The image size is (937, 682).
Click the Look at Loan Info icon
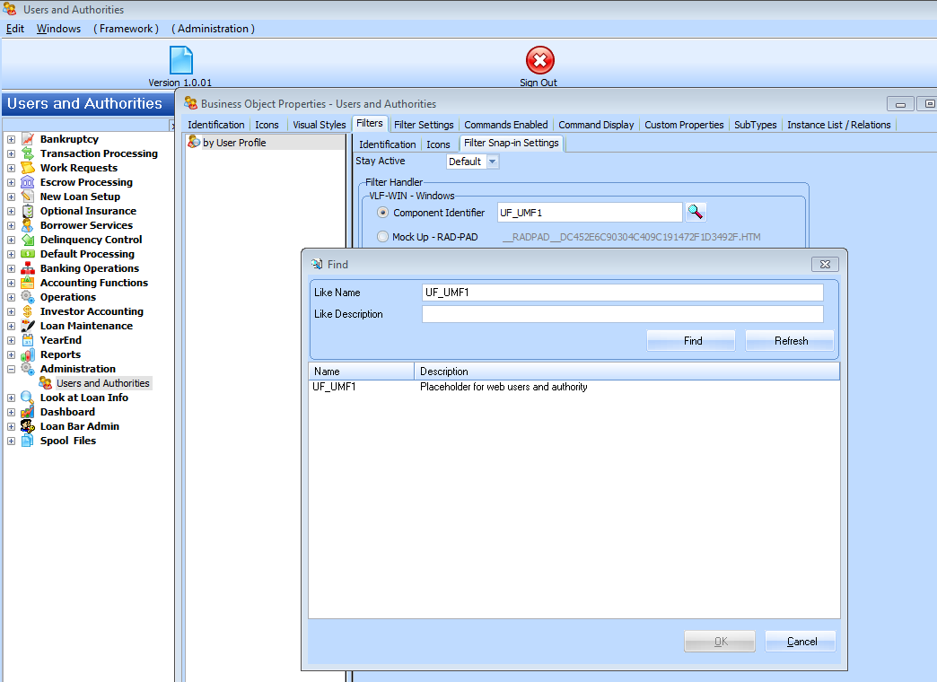(27, 398)
